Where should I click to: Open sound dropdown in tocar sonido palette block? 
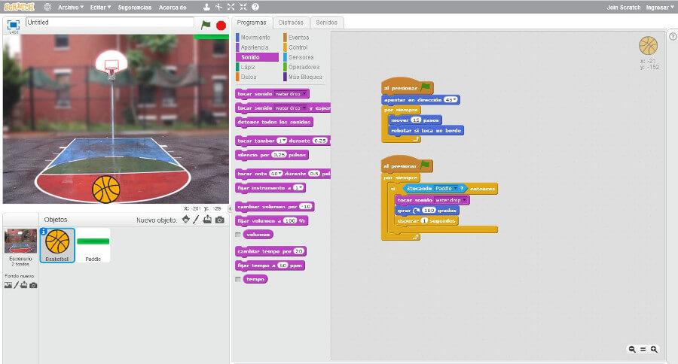tap(305, 94)
